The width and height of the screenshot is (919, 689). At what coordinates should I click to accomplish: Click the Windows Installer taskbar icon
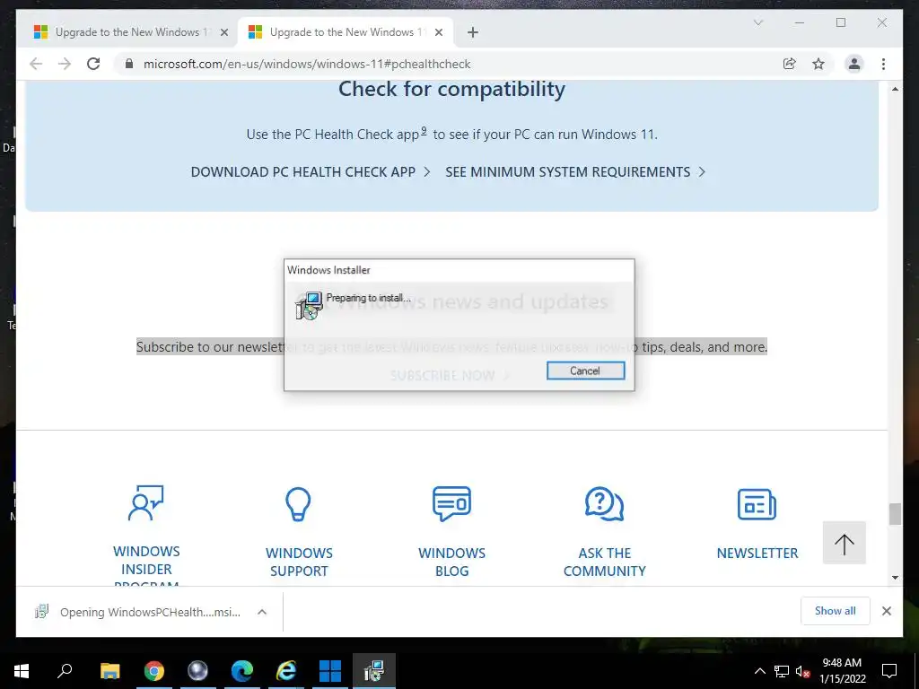pyautogui.click(x=374, y=671)
